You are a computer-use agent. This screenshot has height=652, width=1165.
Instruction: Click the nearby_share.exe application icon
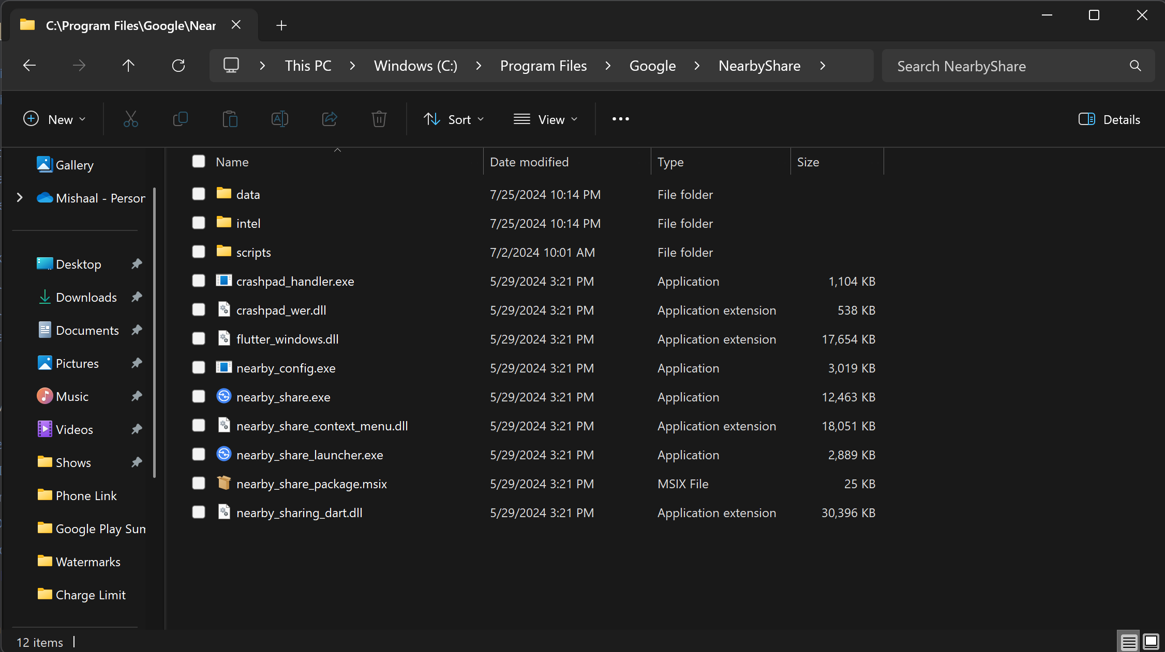coord(224,397)
